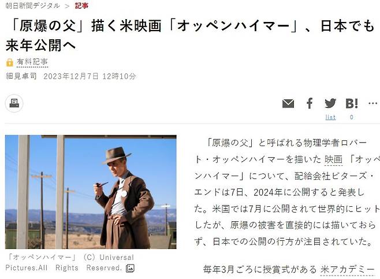Screen dimensions: 380x279
Task: Open the 米アカデミー keyword link
Action: click(x=348, y=270)
